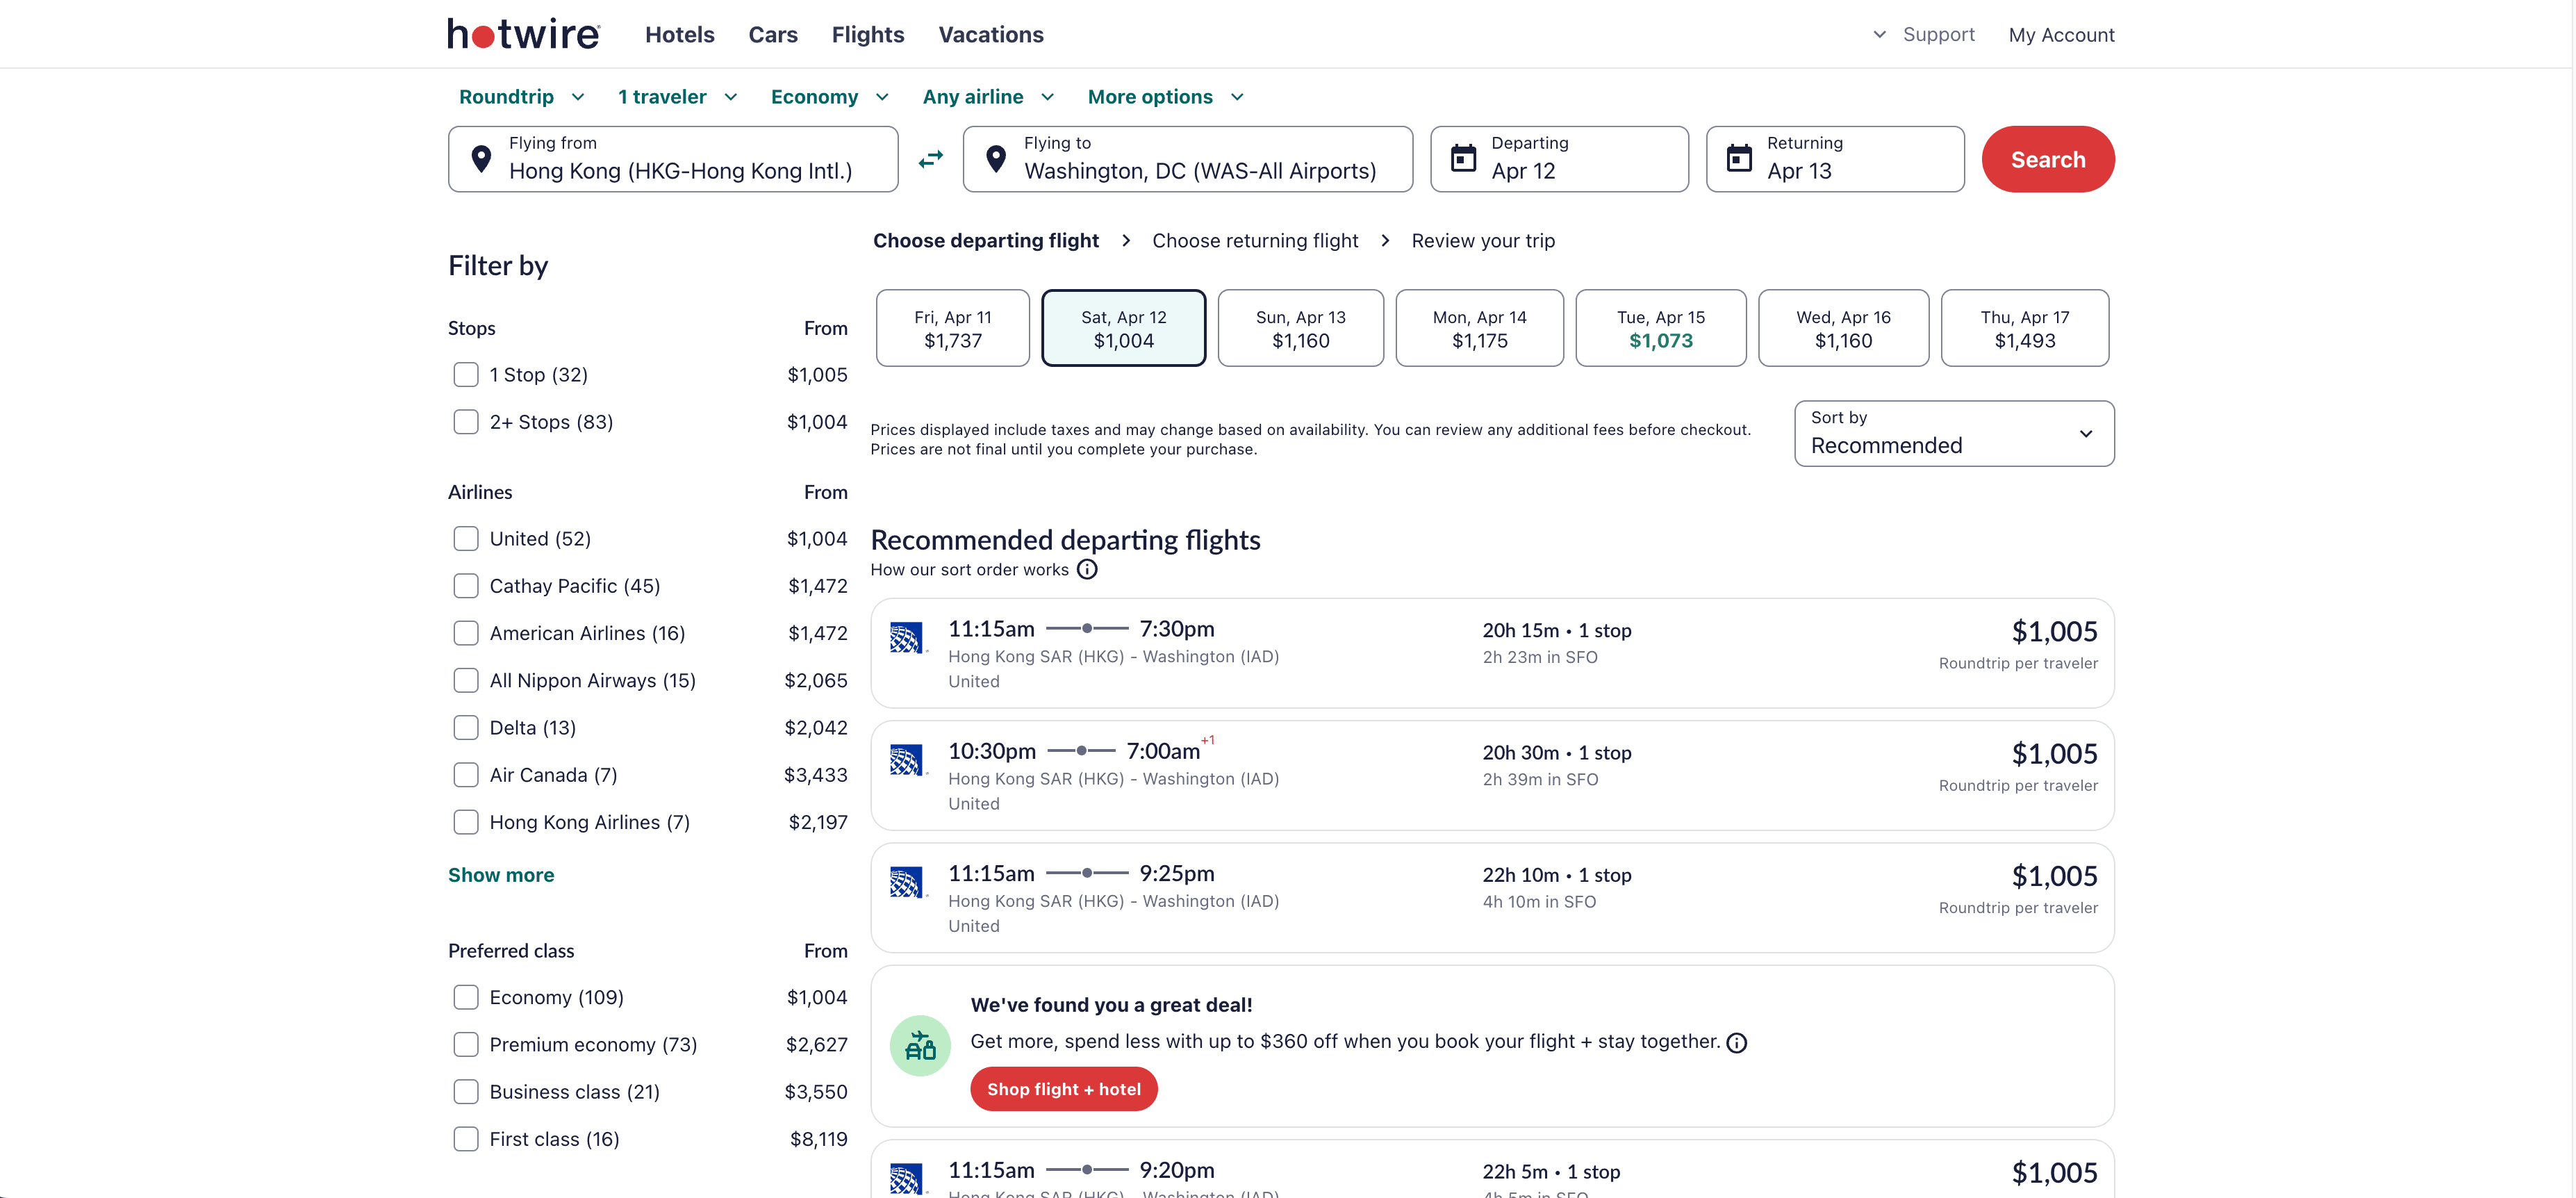Viewport: 2576px width, 1198px height.
Task: Click the flight plus hotel bundle icon
Action: [920, 1046]
